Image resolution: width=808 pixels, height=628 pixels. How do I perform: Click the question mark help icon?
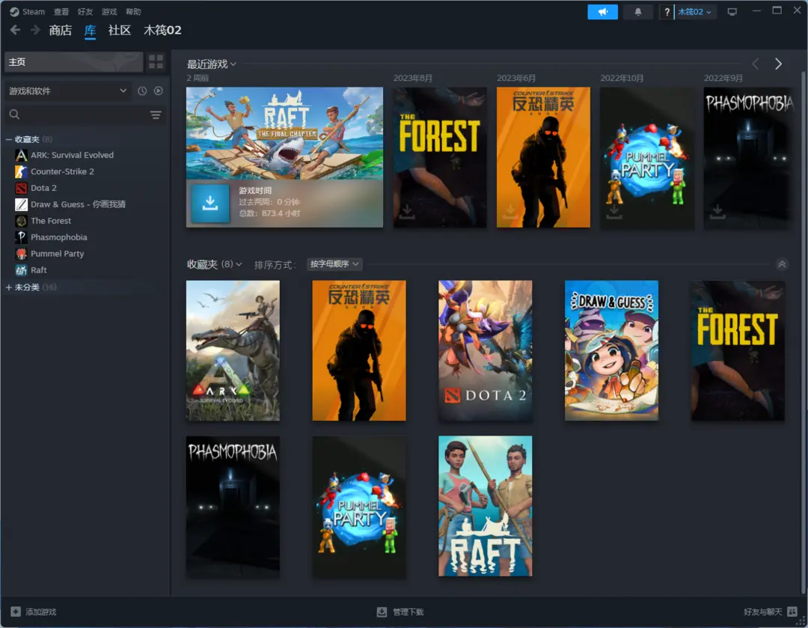coord(667,12)
